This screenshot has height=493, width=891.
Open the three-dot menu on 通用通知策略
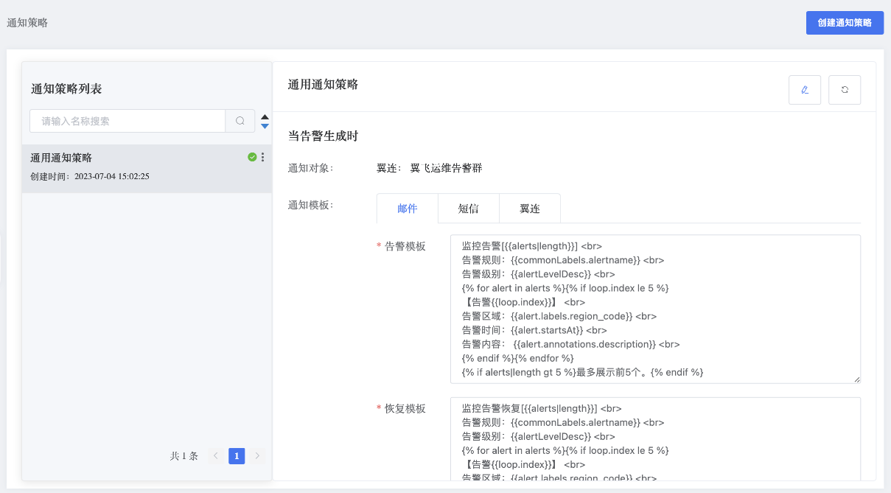263,157
